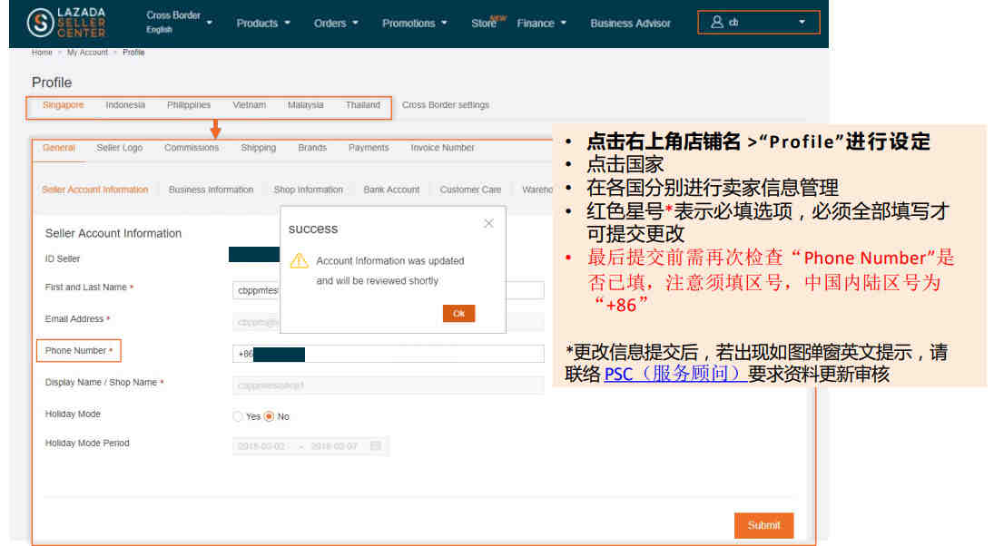The image size is (994, 546).
Task: Open the Customer Care sub-tab
Action: point(470,190)
